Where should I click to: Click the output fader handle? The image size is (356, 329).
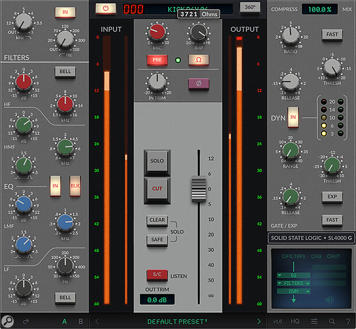click(x=199, y=189)
